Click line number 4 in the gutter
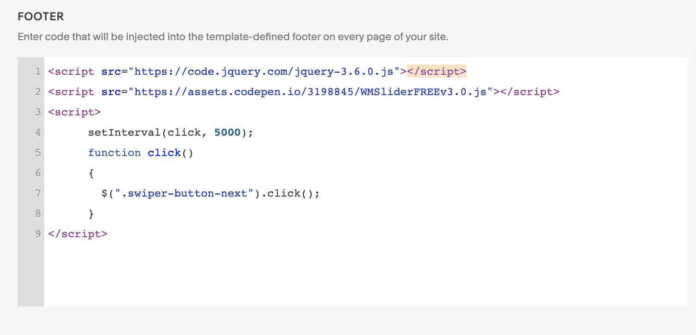Image resolution: width=696 pixels, height=335 pixels. pos(37,132)
